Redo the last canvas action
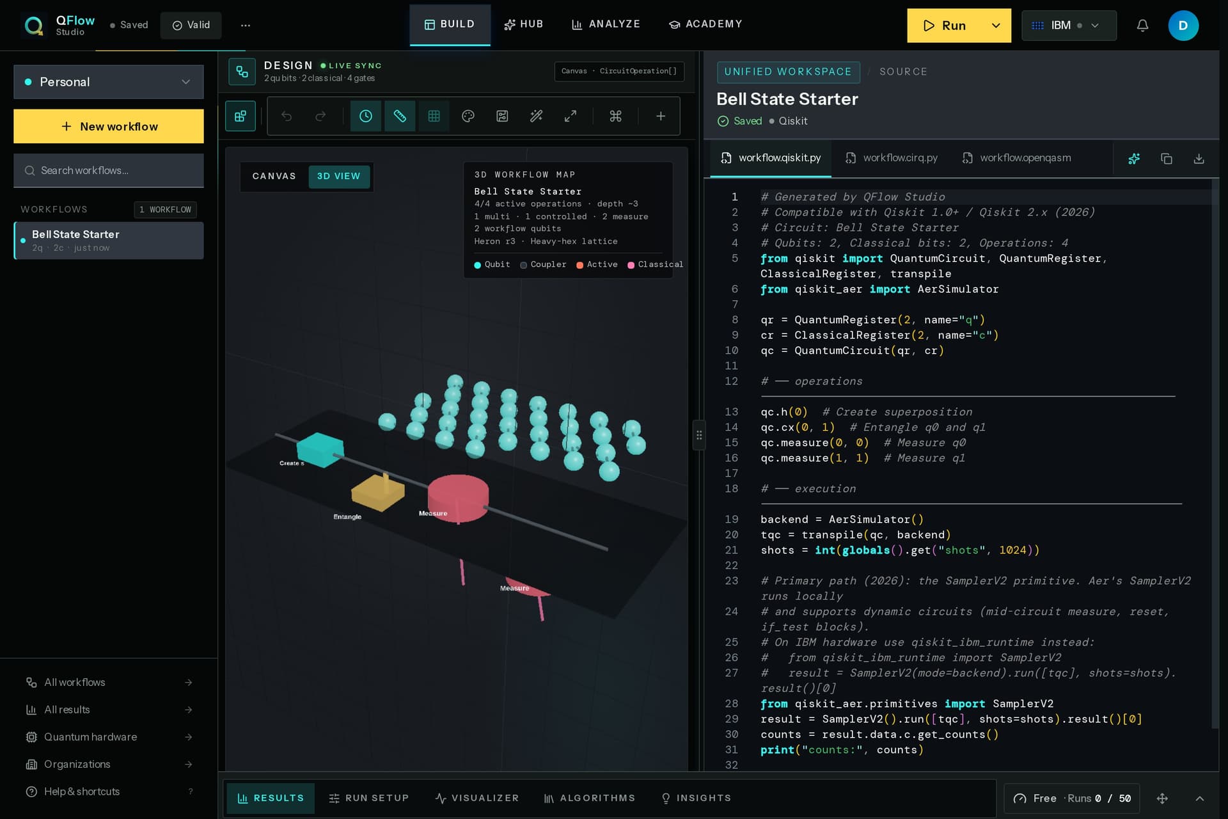Image resolution: width=1228 pixels, height=819 pixels. click(321, 116)
